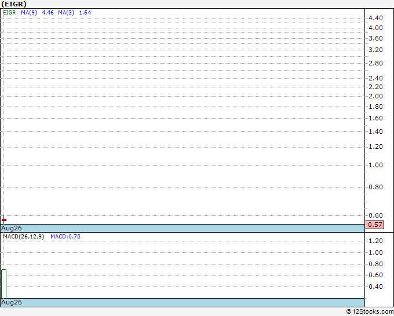Click the MA(9) value 4.46
Viewport: 394px width, 316px height.
pos(48,13)
